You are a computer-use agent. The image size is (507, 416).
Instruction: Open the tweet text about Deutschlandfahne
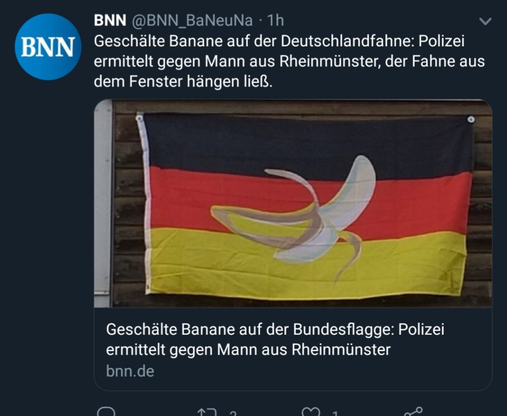289,61
